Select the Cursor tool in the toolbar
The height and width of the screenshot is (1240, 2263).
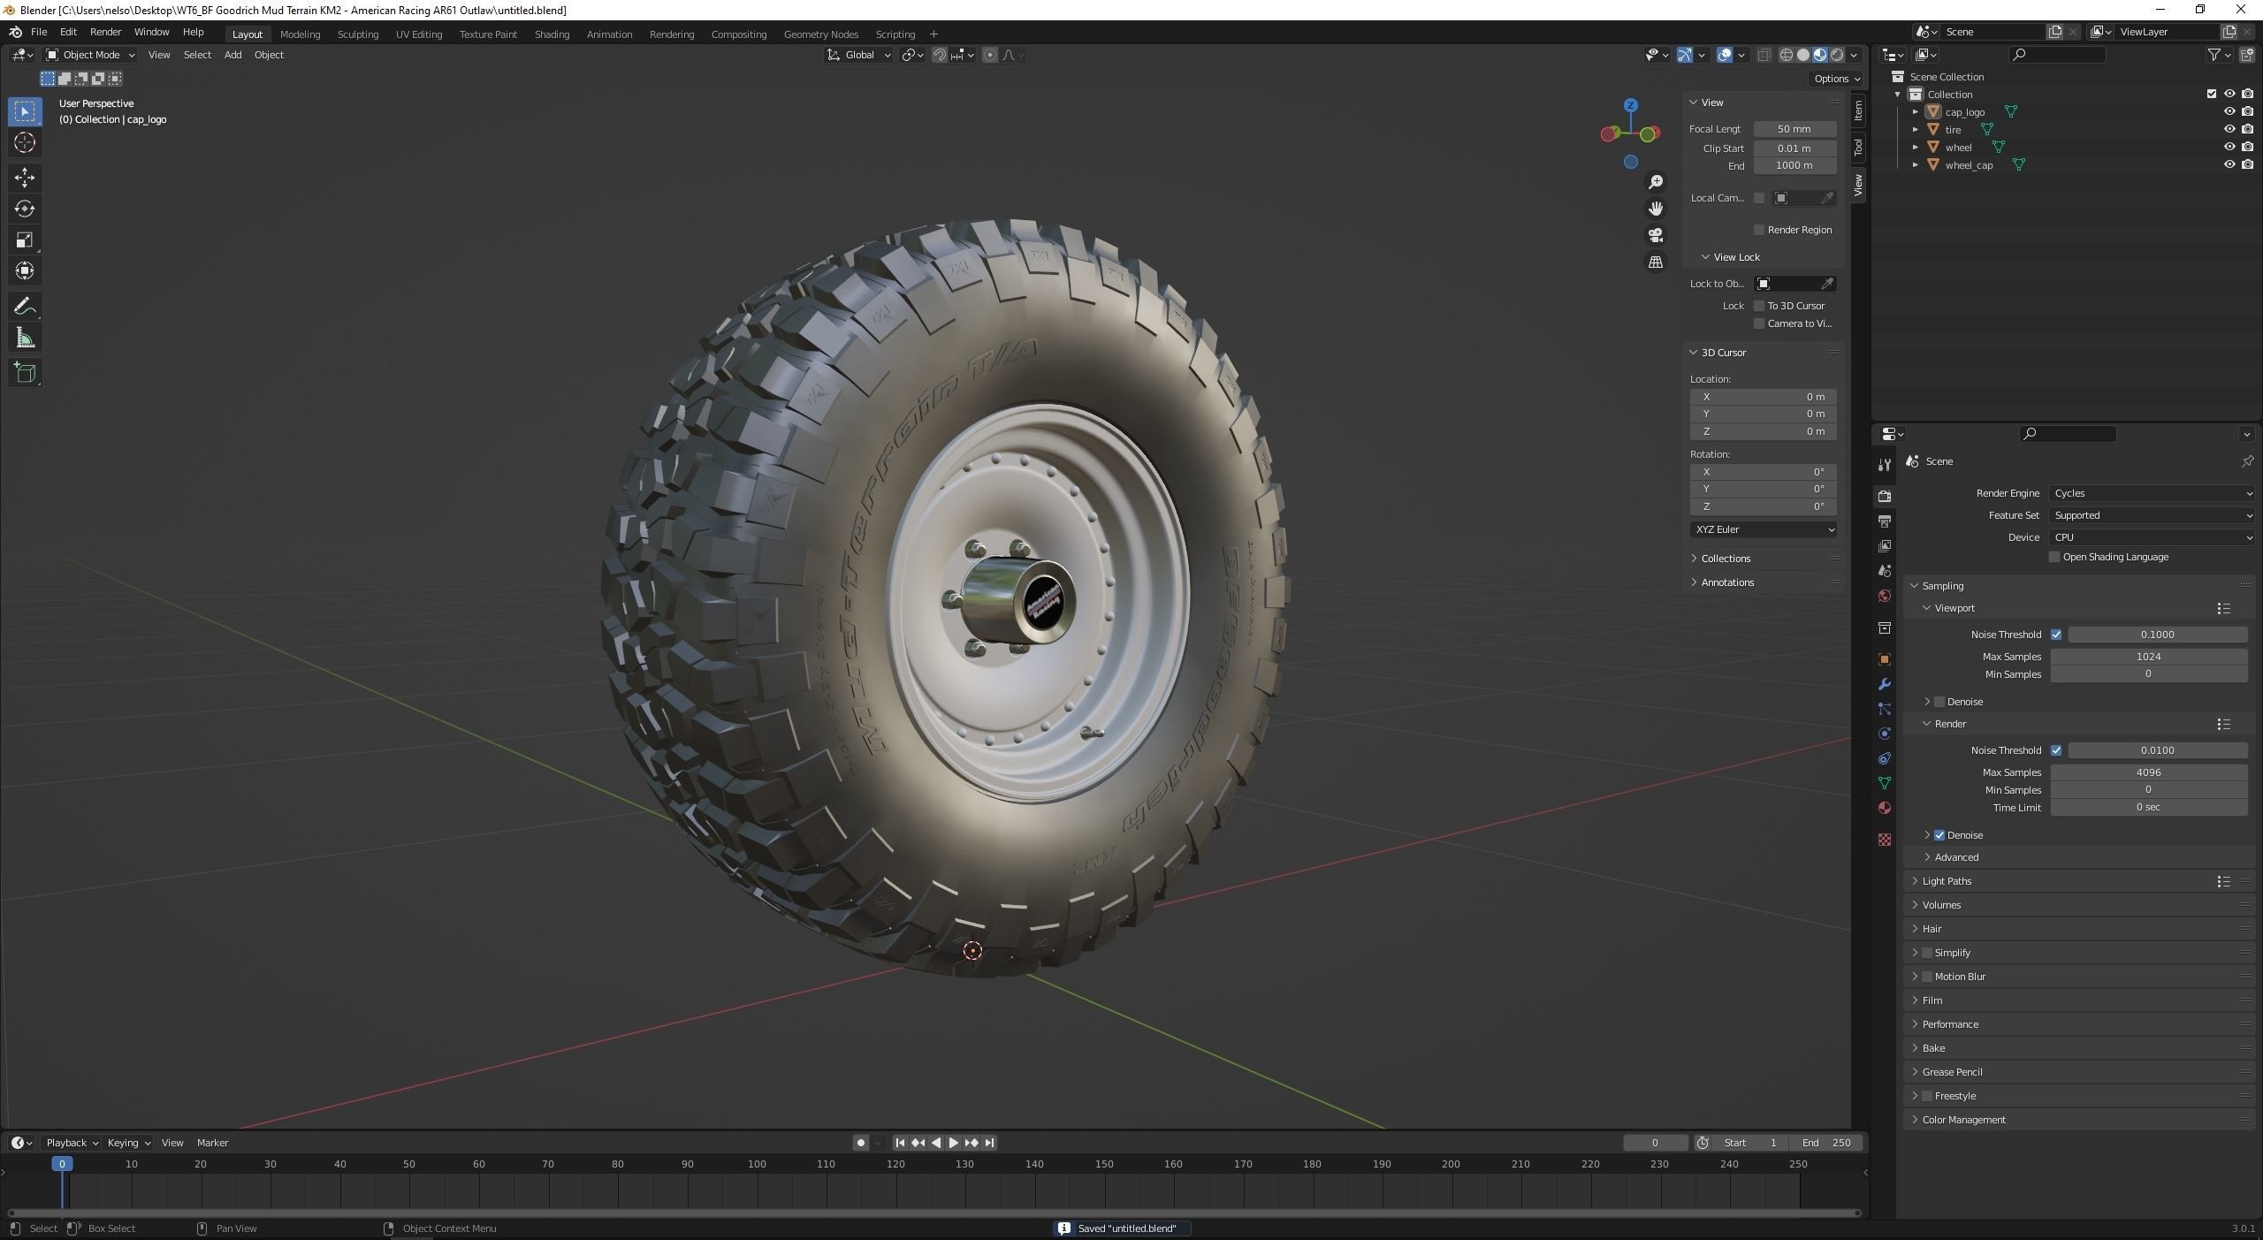25,142
